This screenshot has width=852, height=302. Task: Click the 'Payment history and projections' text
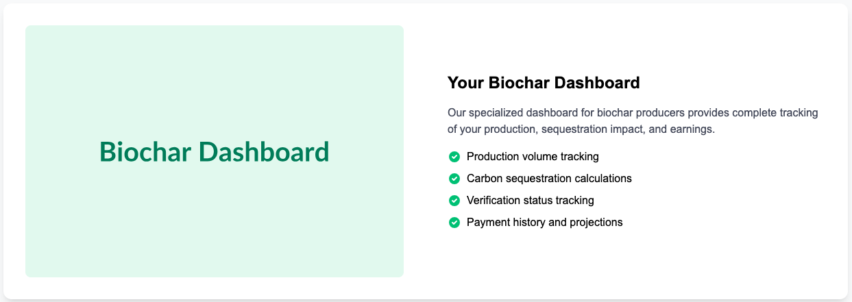click(x=545, y=223)
